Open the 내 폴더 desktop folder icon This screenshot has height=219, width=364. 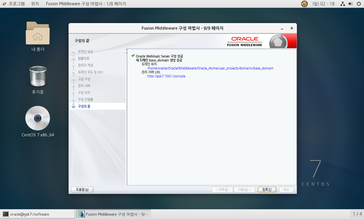38,33
